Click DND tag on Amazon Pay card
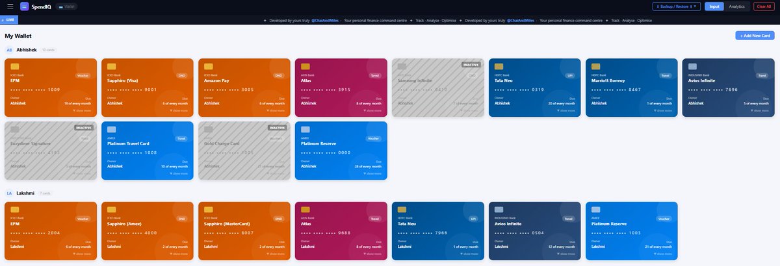The image size is (780, 266). coord(278,75)
